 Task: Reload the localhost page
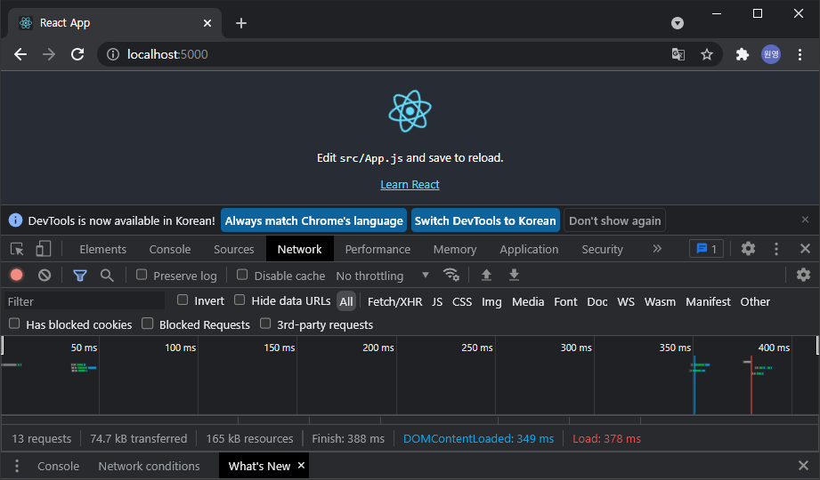point(77,54)
